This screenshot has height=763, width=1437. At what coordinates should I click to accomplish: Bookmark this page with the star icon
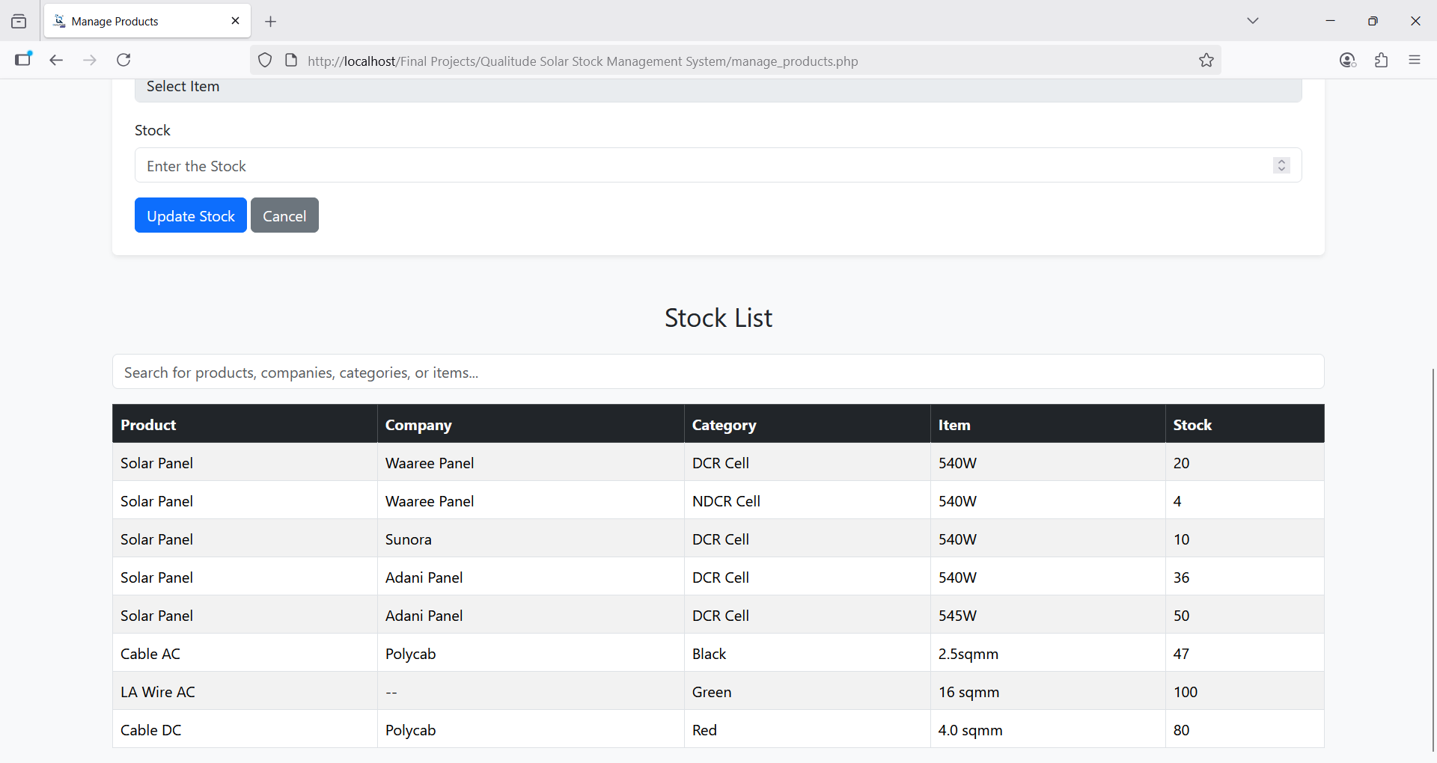pyautogui.click(x=1206, y=61)
